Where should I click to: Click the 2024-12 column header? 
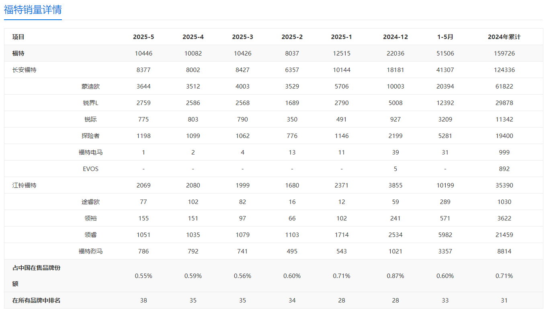395,37
